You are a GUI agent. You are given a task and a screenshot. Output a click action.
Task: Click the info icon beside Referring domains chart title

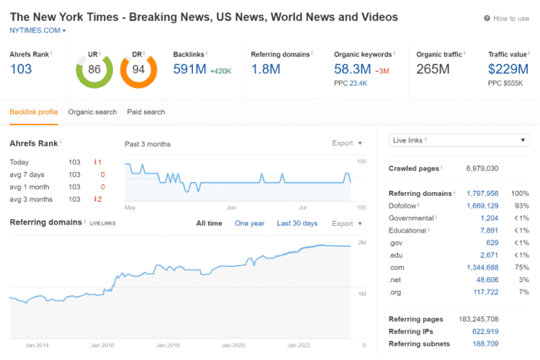coord(85,220)
